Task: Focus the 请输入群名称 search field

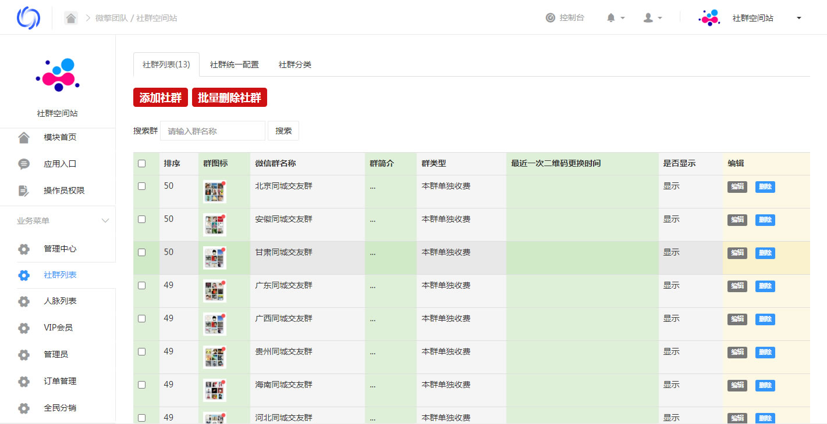Action: 212,131
